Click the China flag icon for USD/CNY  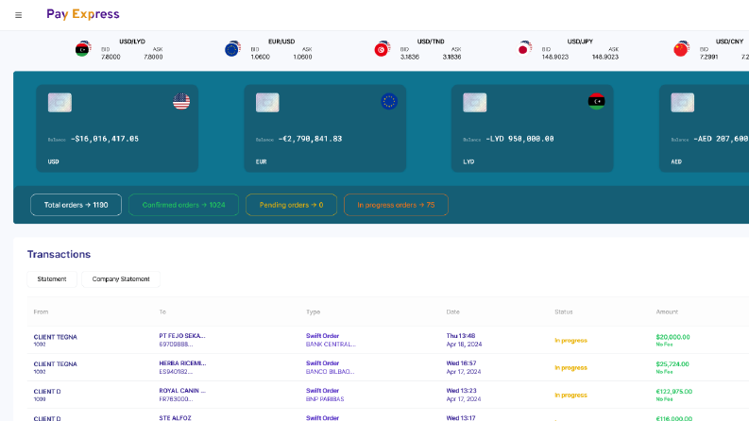pyautogui.click(x=681, y=49)
